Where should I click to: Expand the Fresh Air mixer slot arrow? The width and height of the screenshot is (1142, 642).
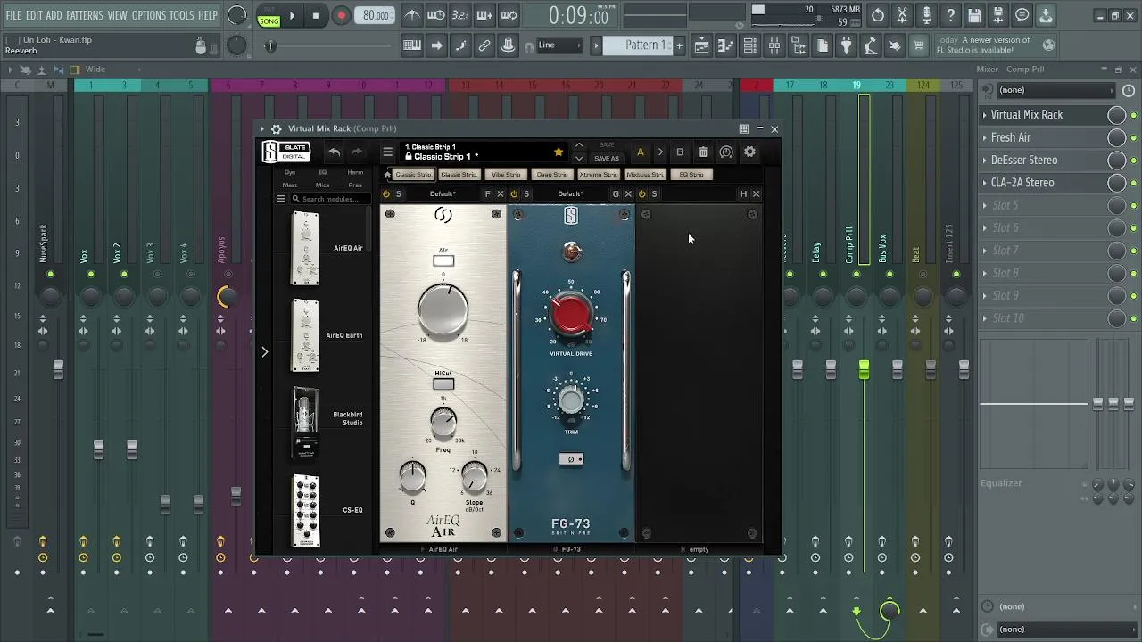[985, 137]
